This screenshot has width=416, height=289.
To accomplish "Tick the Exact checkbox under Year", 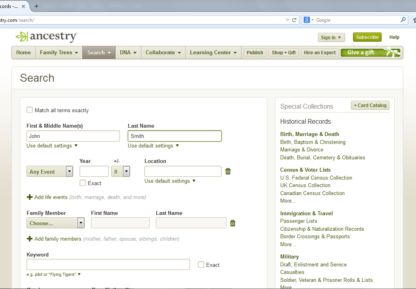I will pyautogui.click(x=83, y=183).
